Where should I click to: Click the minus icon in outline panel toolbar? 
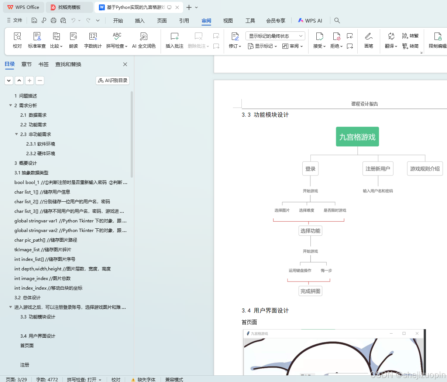tap(40, 80)
